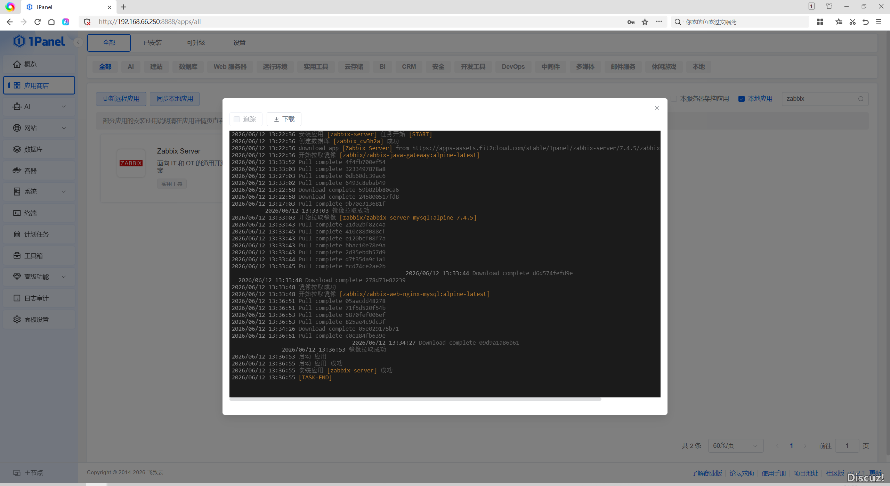Open the browser extensions grid icon
Screen dimensions: 890x486
[x=820, y=22]
